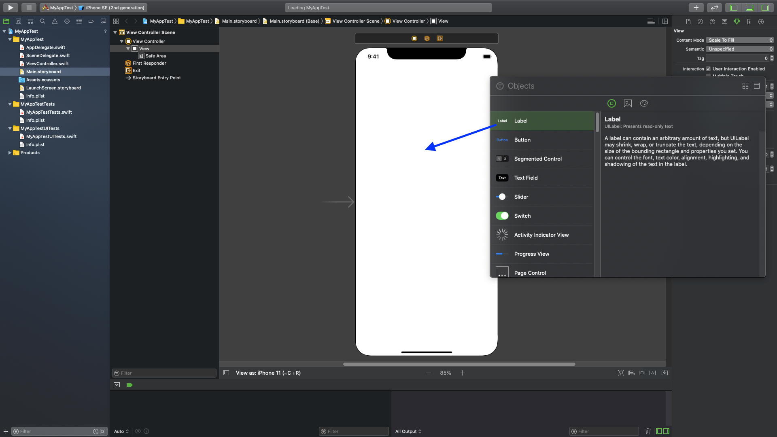The image size is (777, 437).
Task: Click the delete console trash icon
Action: [648, 431]
